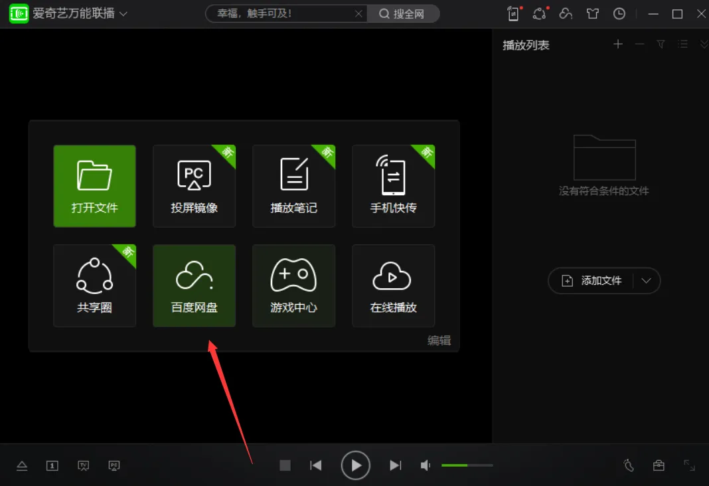The height and width of the screenshot is (486, 709).
Task: Select the 手机快传 phone transfer tile
Action: [393, 186]
